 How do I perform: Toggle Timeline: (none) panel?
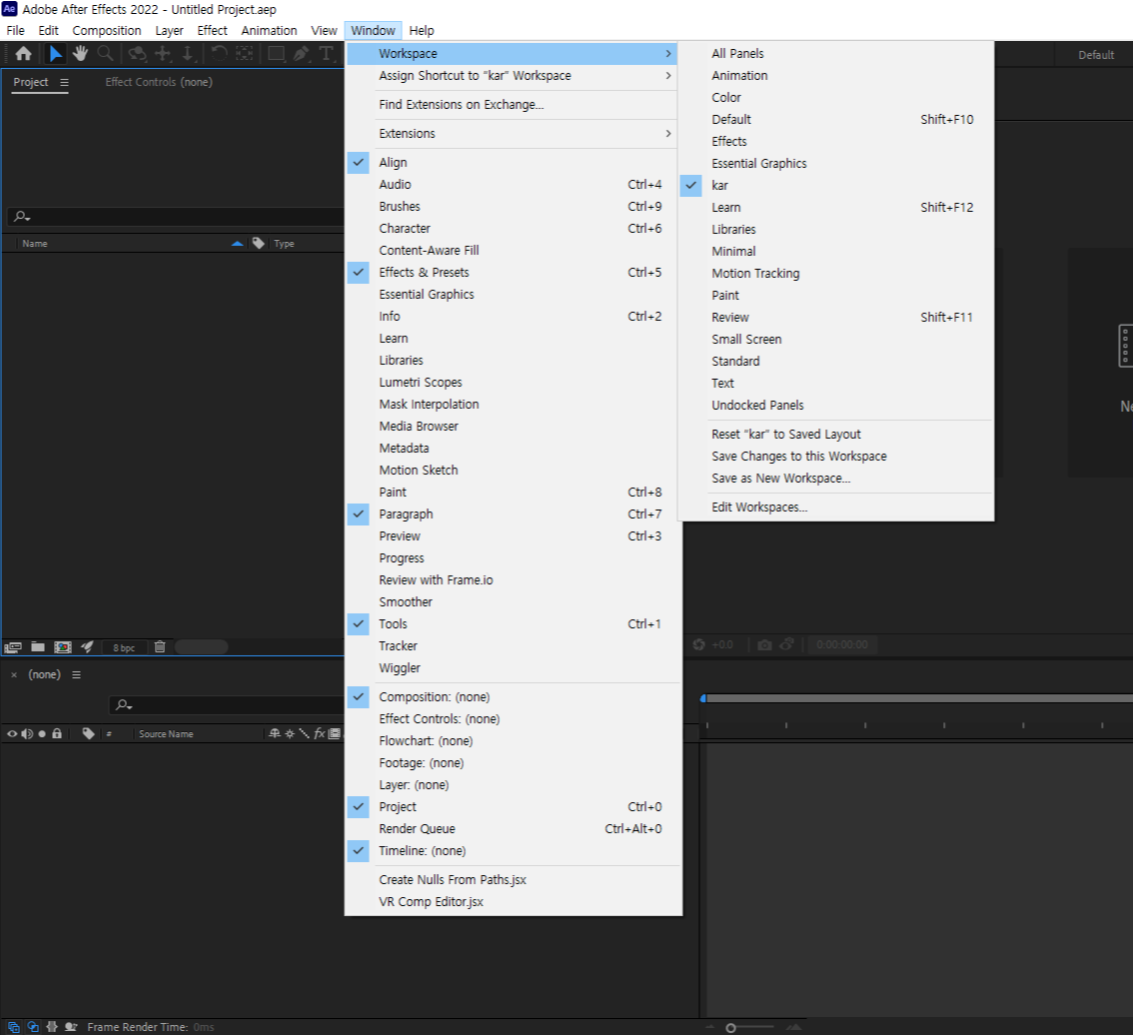pyautogui.click(x=359, y=851)
